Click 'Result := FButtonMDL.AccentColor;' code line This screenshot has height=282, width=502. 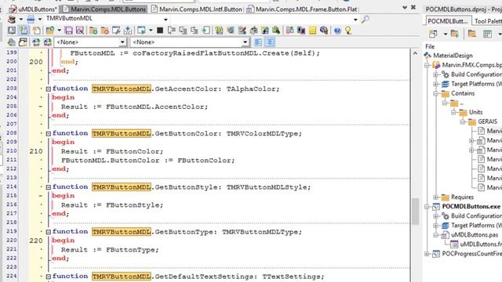tap(134, 107)
